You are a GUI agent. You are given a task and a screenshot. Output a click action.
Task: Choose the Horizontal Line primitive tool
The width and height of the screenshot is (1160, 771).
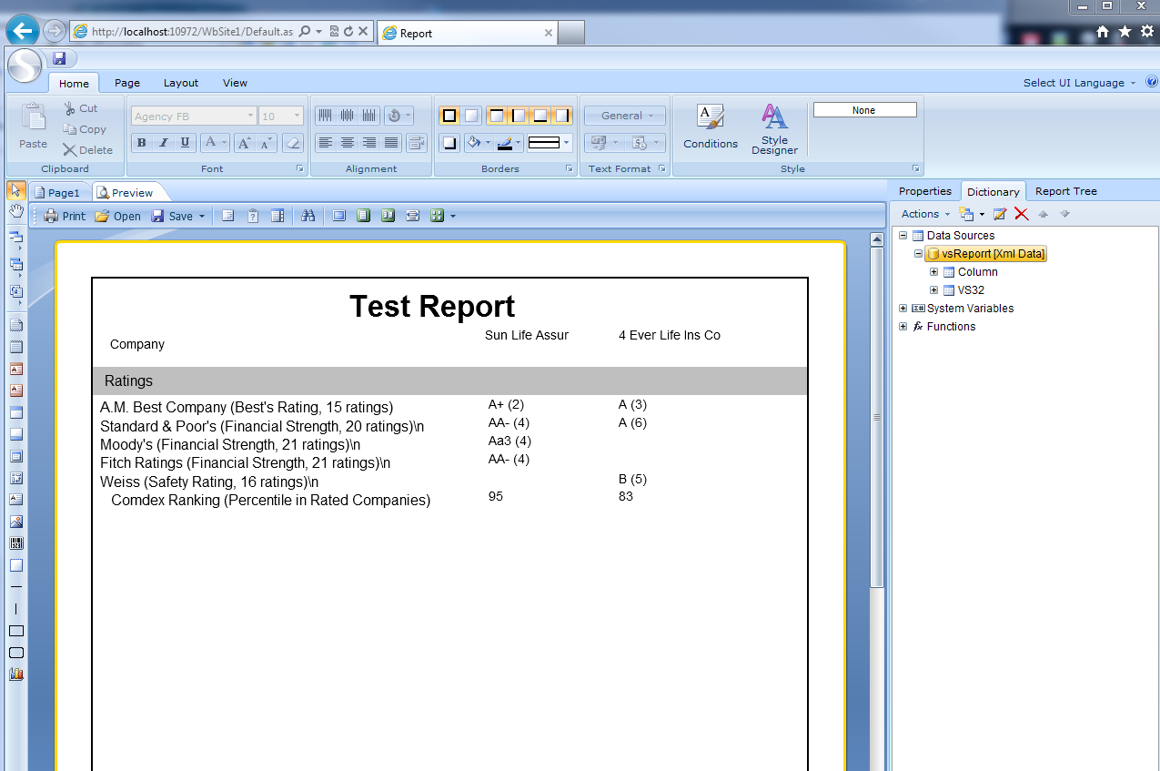[15, 587]
